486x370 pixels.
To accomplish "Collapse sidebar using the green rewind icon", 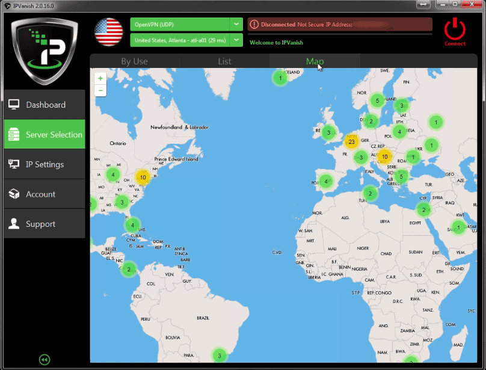I will (45, 359).
